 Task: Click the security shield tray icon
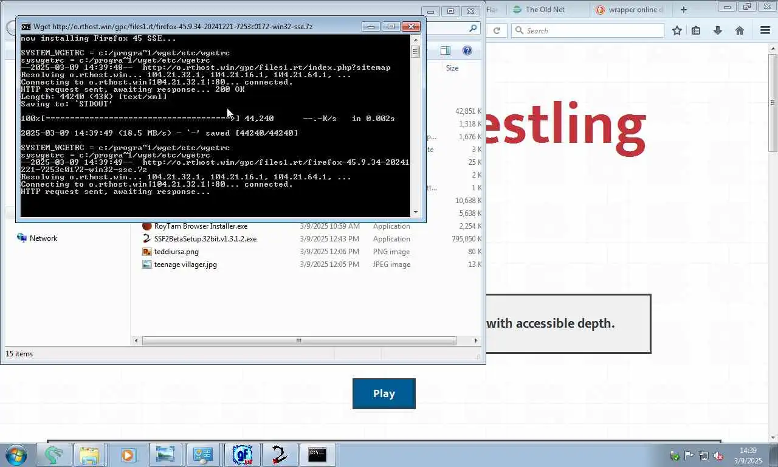point(675,455)
